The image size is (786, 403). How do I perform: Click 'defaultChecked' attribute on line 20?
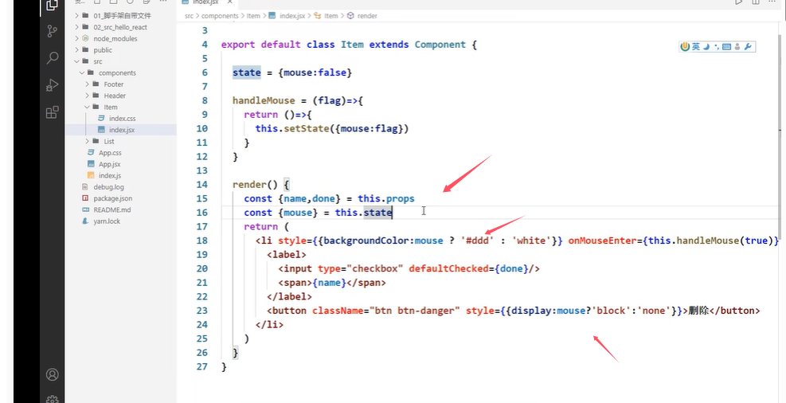coord(448,268)
